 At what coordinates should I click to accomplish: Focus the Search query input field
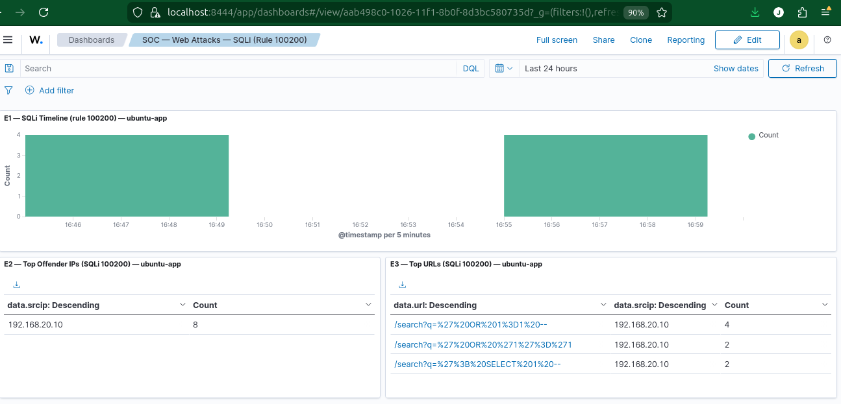click(239, 68)
